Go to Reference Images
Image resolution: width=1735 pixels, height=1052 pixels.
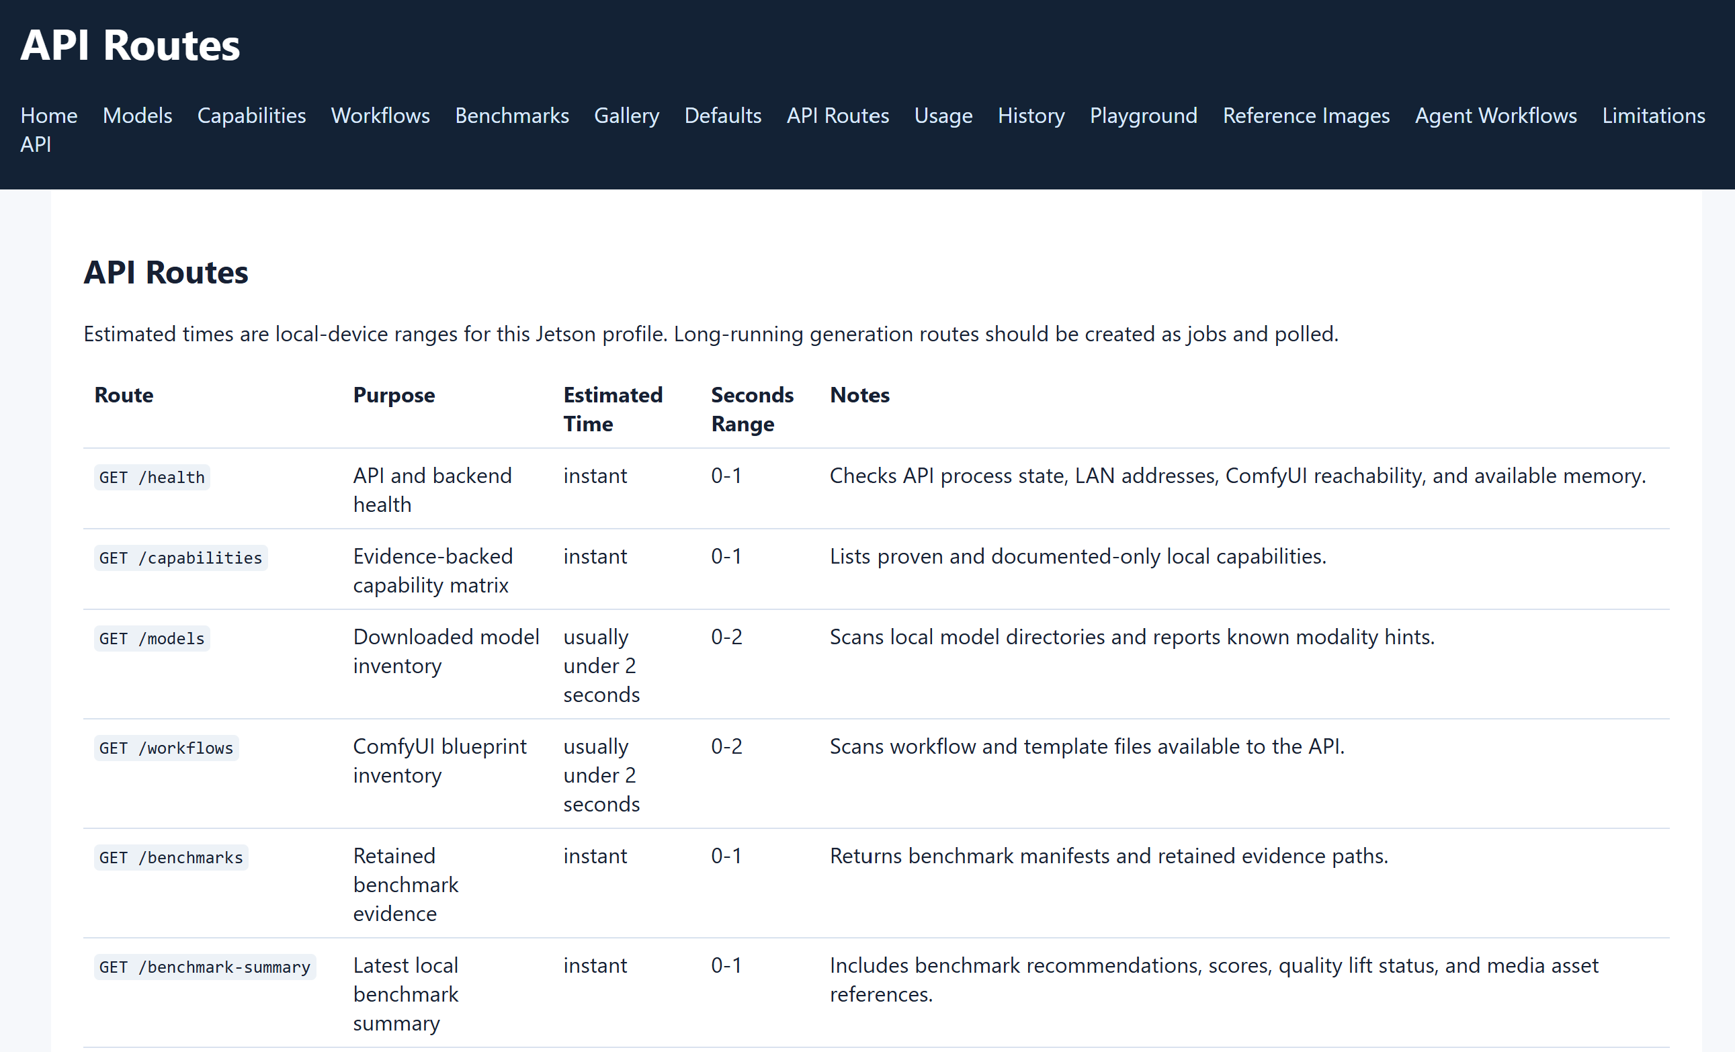1306,116
